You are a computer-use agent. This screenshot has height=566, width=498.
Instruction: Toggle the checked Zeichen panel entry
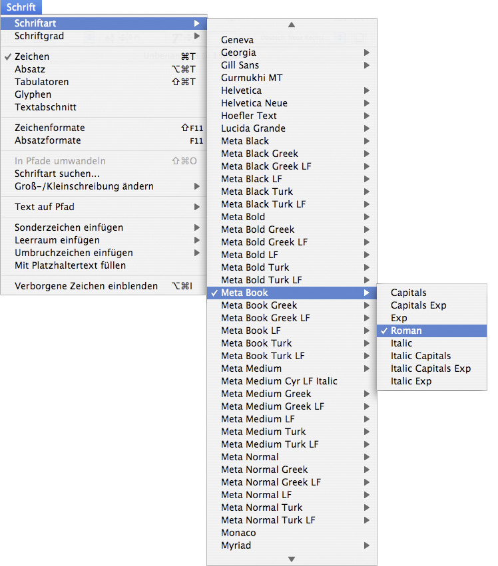coord(104,57)
